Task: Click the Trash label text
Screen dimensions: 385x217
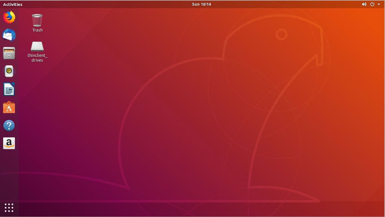Action: coord(37,30)
